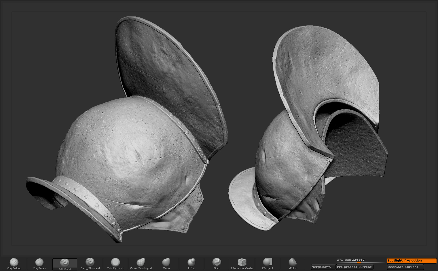Switch to the Move brush
The width and height of the screenshot is (438, 271).
(x=166, y=264)
